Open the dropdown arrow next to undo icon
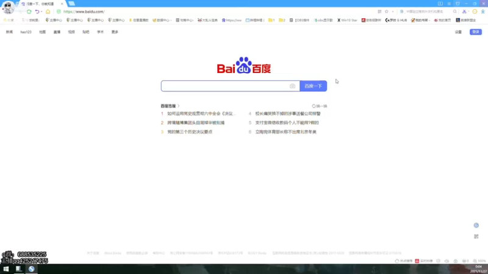 click(x=41, y=12)
